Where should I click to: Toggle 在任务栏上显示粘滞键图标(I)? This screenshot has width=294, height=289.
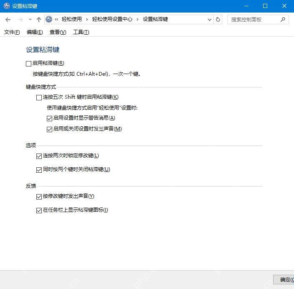pos(39,210)
